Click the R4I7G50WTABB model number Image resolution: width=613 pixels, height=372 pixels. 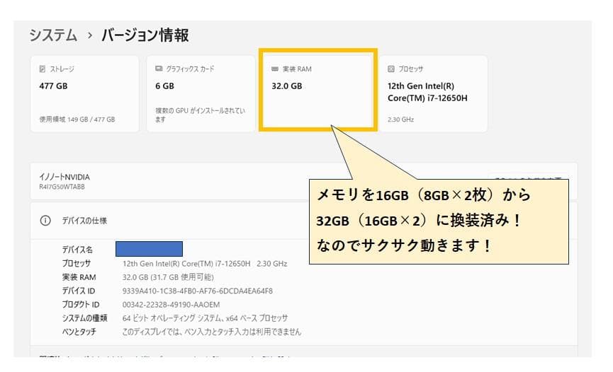(x=62, y=187)
